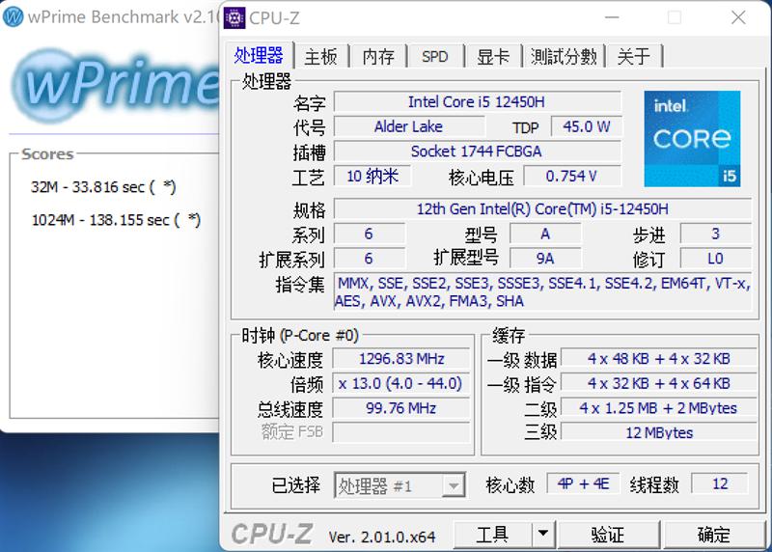
Task: Open the arrow menu beside 工具
Action: click(x=543, y=534)
